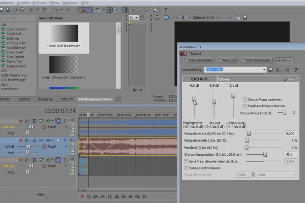Select the Normal Edit I-beam tool
The height and width of the screenshot is (203, 305).
pos(125,10)
